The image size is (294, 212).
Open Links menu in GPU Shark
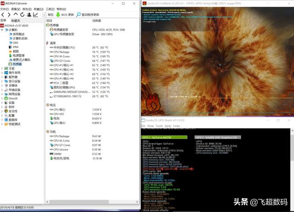click(x=176, y=126)
